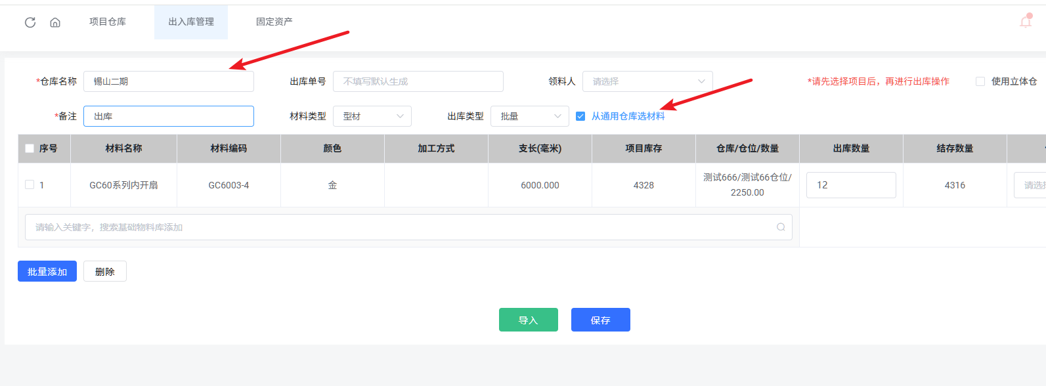Expand the 材料类型 dropdown
Viewport: 1046px width, 386px height.
click(x=372, y=116)
